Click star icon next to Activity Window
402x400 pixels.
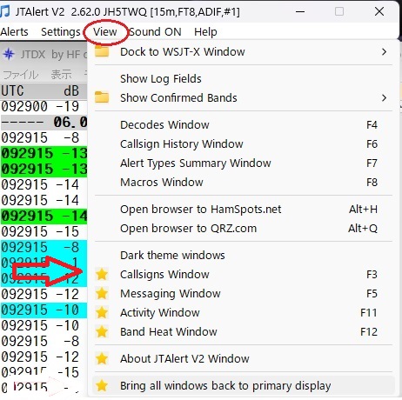tap(102, 312)
